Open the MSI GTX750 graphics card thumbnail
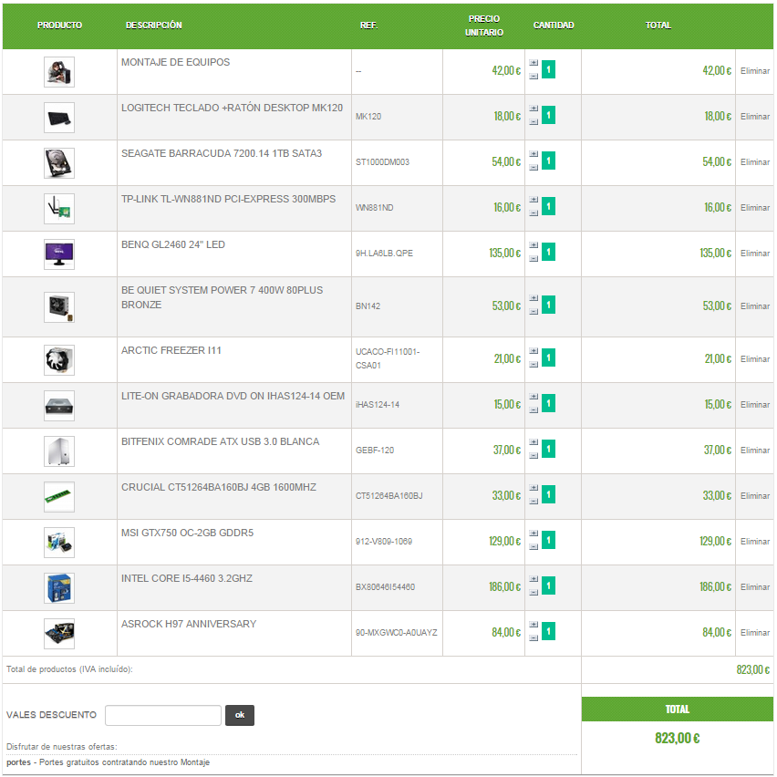Viewport: 777px width, 777px height. [x=59, y=543]
